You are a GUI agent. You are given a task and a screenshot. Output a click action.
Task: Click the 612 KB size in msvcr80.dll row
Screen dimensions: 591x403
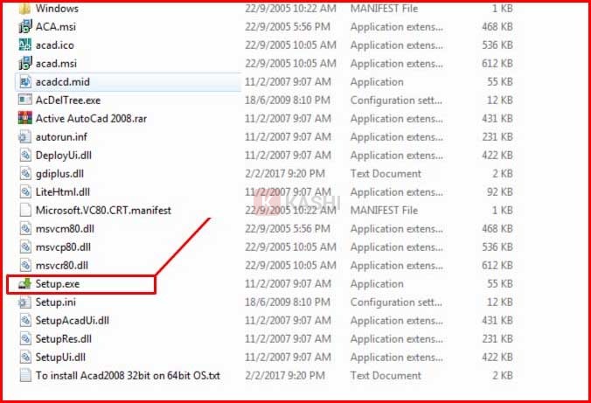pyautogui.click(x=497, y=266)
